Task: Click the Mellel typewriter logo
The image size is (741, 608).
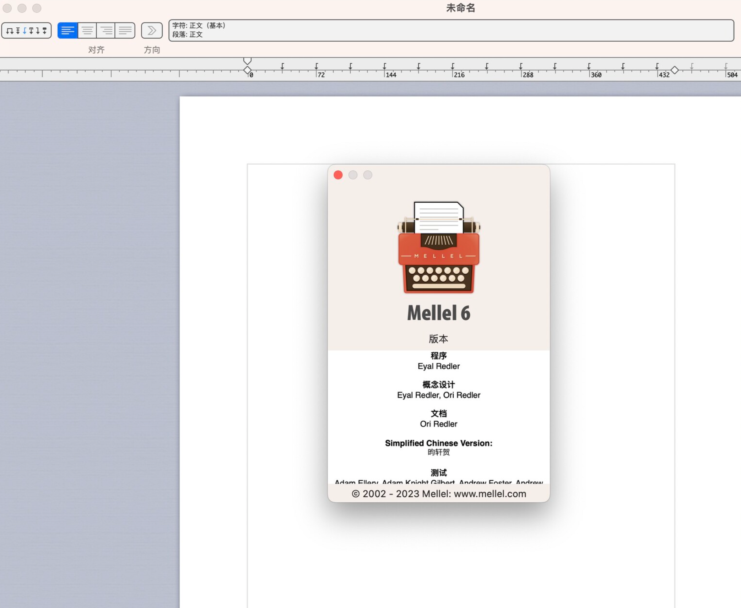Action: coord(439,247)
